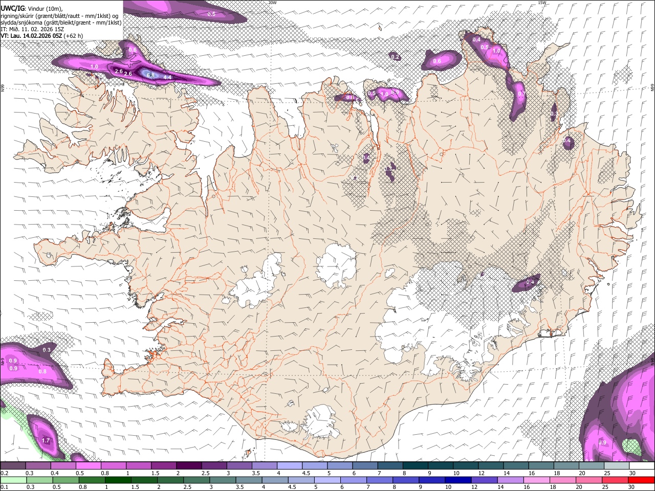This screenshot has height=491, width=655.
Task: Select "12" tick label on upper legend scale
Action: (x=481, y=473)
